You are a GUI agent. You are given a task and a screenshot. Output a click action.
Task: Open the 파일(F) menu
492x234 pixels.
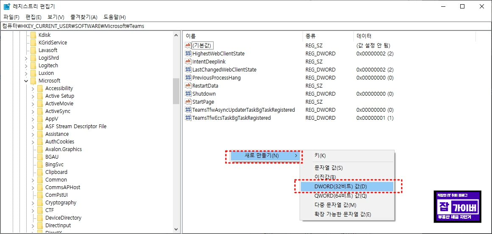[x=11, y=17]
